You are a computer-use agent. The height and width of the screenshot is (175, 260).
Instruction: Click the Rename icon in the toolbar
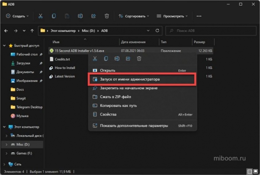(x=80, y=16)
